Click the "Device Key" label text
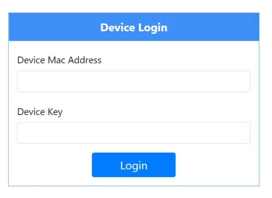Viewport: 272px width, 198px height. pos(40,112)
